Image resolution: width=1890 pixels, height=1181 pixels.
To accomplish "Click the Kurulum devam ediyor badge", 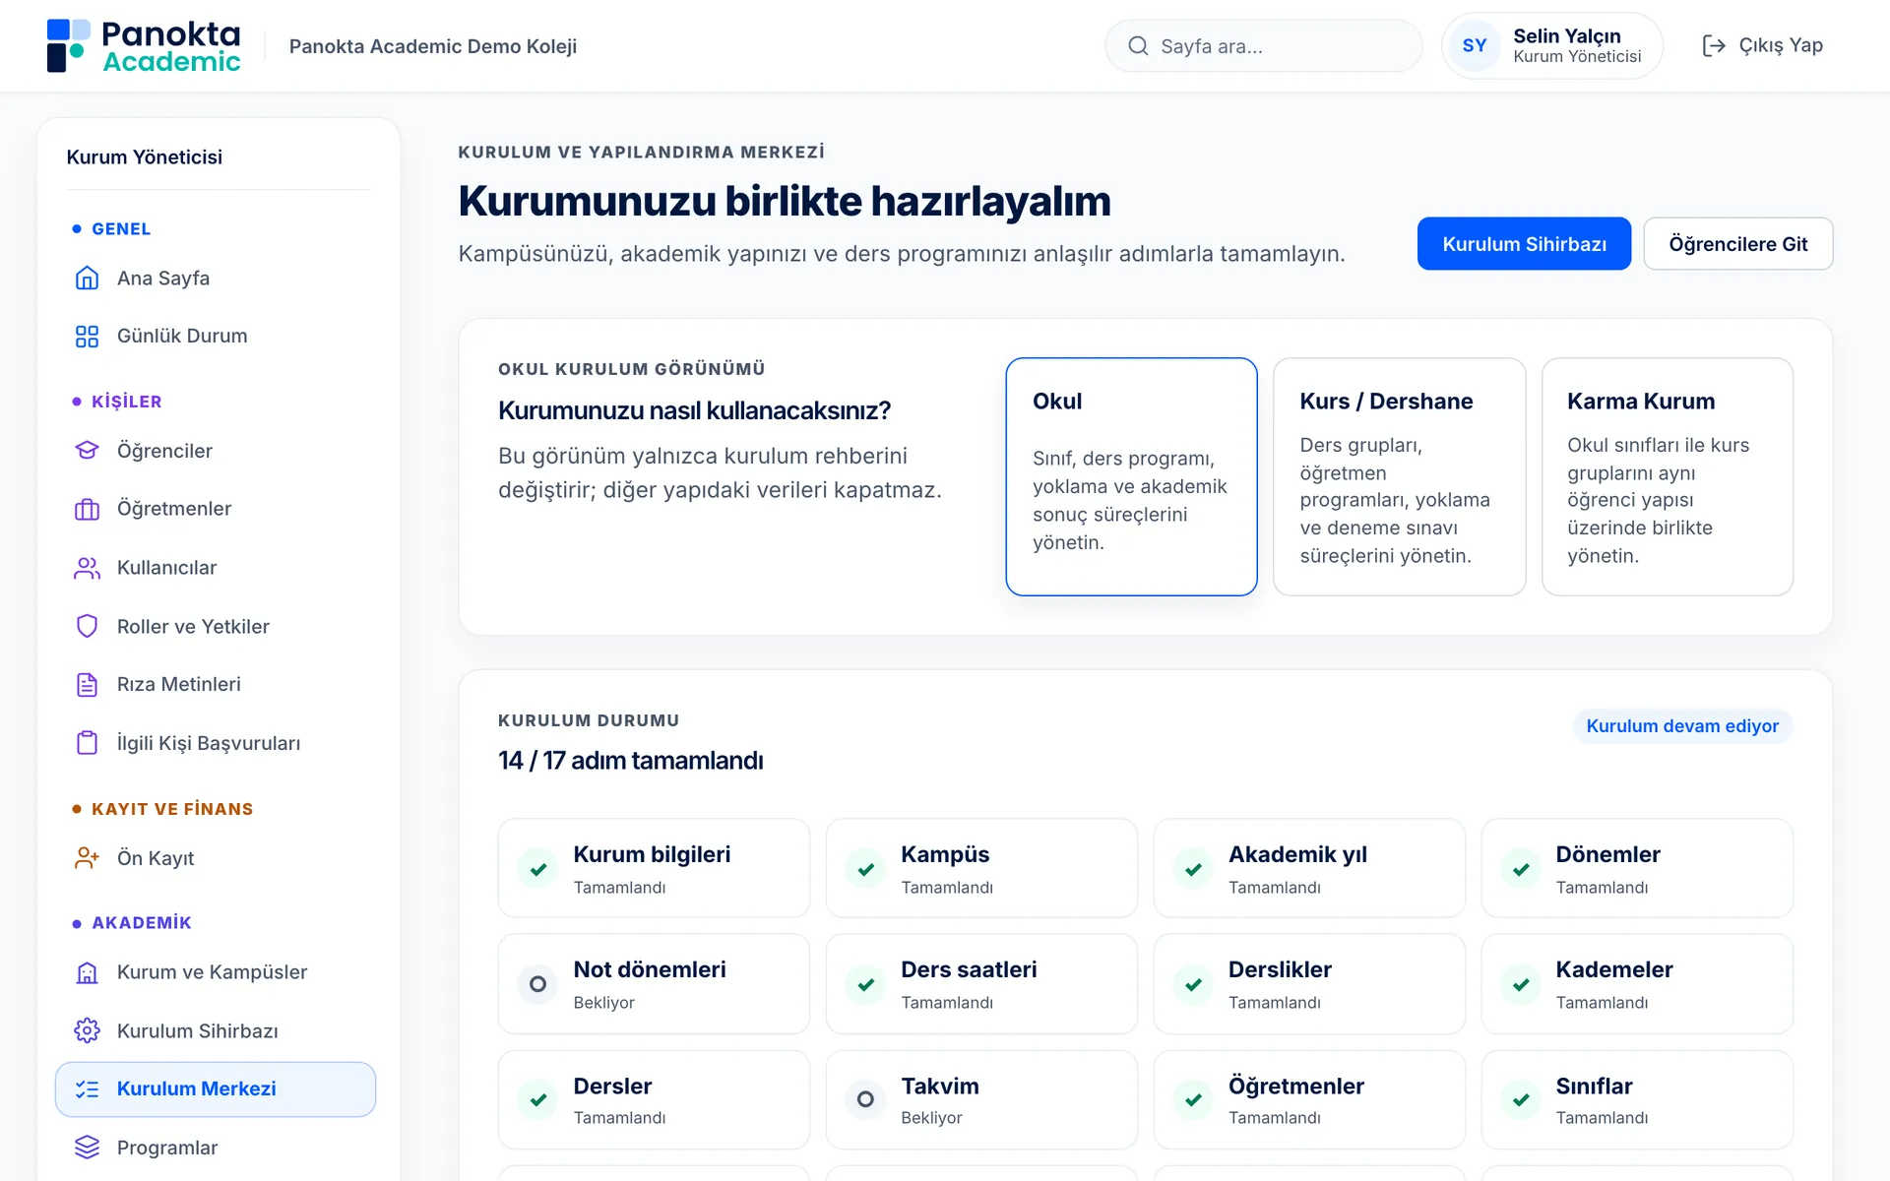I will tap(1682, 726).
